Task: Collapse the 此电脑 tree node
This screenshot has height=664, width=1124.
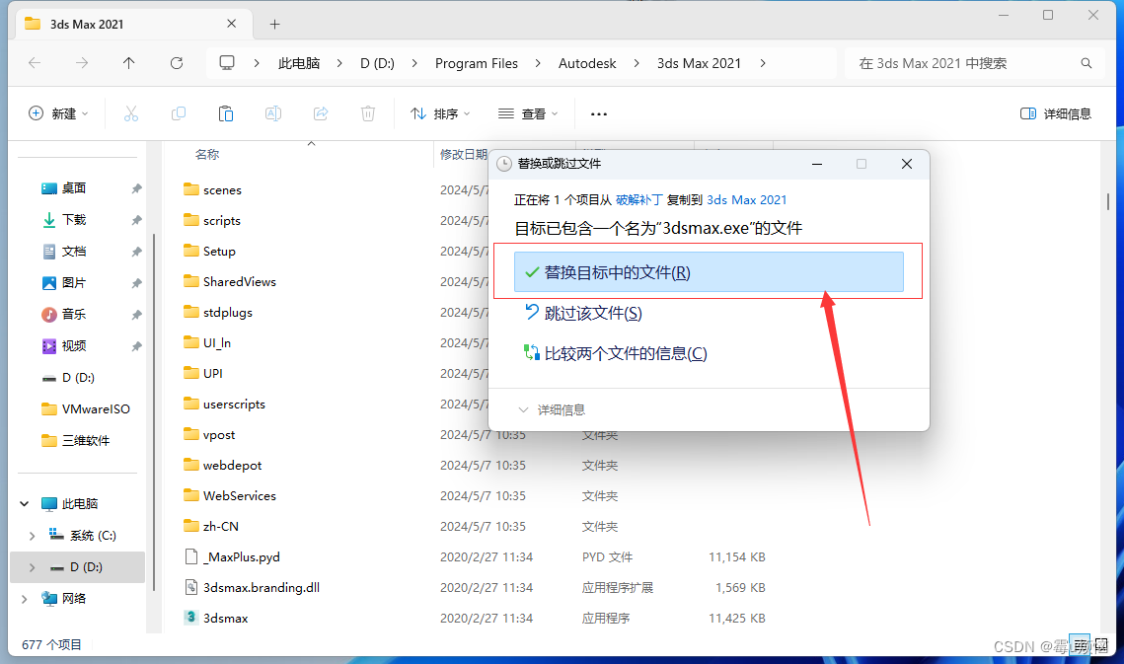Action: pos(25,503)
